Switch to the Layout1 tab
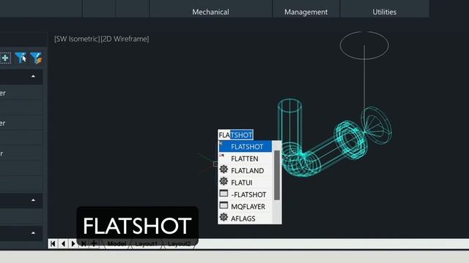Screen dimensions: 469x263 tap(146, 243)
